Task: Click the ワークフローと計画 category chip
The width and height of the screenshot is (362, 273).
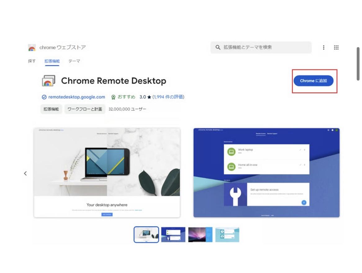Action: 85,109
